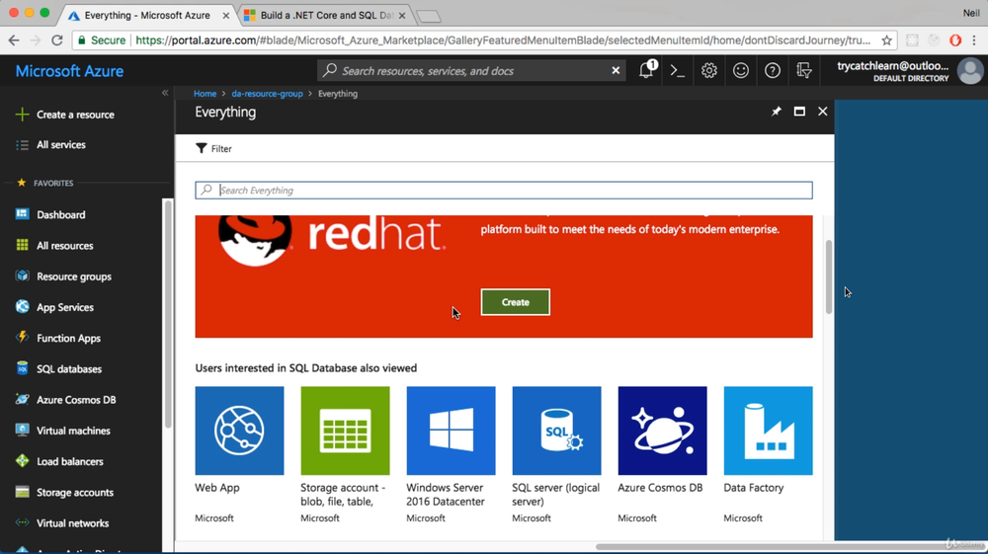Open directory and subscription filter icon

pyautogui.click(x=803, y=70)
